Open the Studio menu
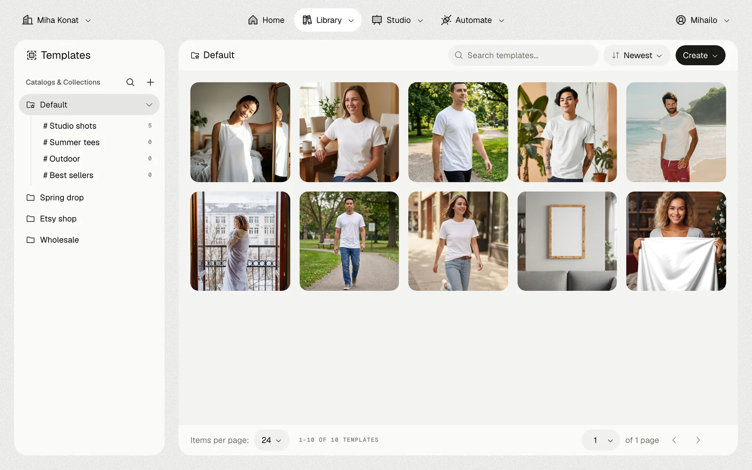Screen dimensions: 752x470 coord(398,20)
